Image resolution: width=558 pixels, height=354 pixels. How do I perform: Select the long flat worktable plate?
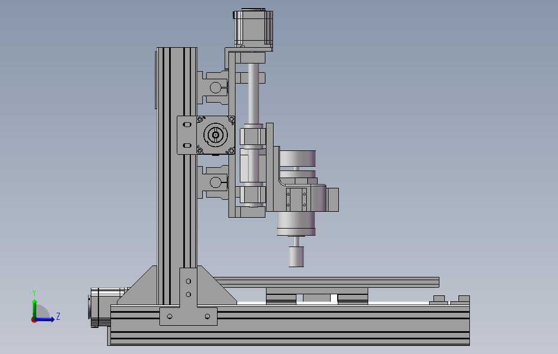click(327, 282)
